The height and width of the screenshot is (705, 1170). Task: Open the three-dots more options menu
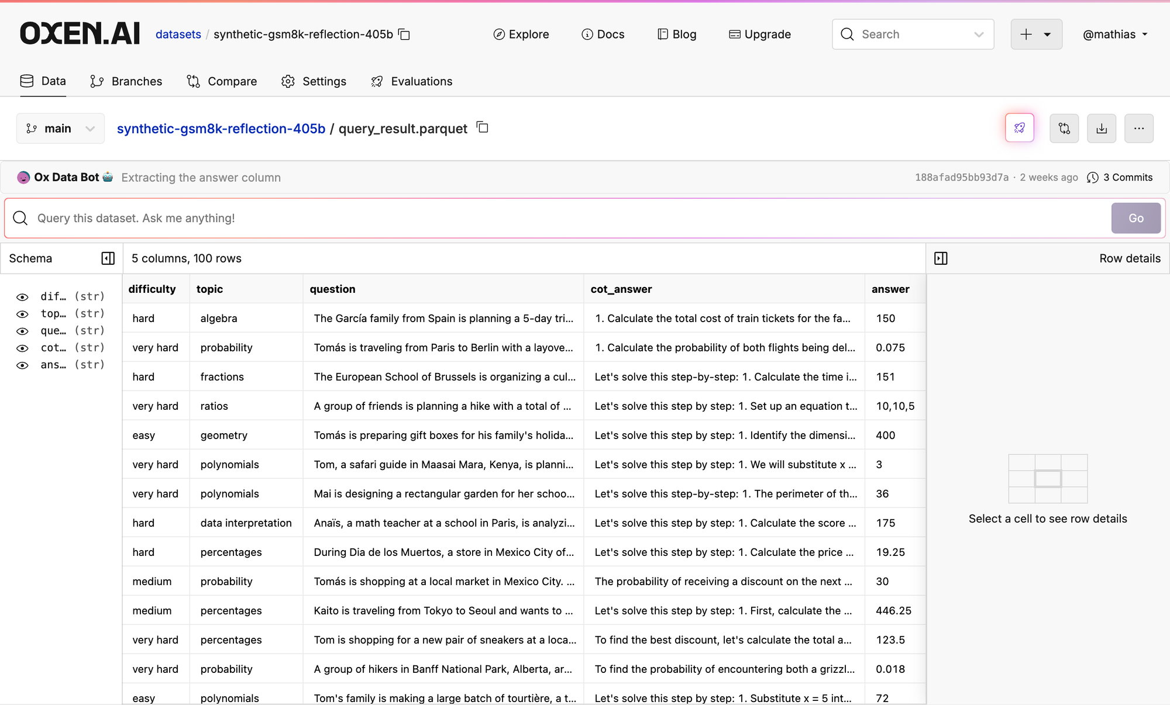(x=1138, y=128)
